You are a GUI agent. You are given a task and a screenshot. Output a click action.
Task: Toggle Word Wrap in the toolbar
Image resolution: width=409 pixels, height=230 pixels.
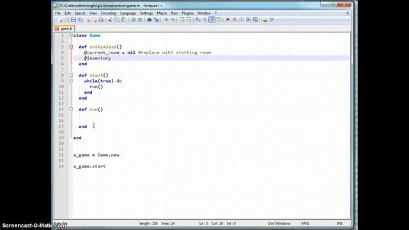(x=197, y=20)
